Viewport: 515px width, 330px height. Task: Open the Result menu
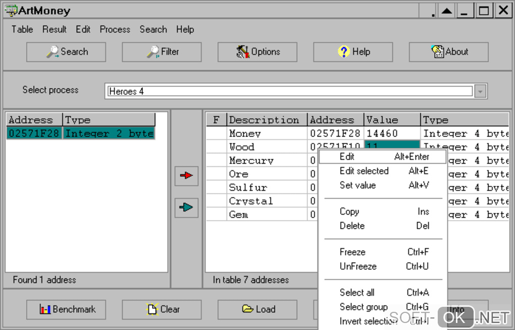54,30
